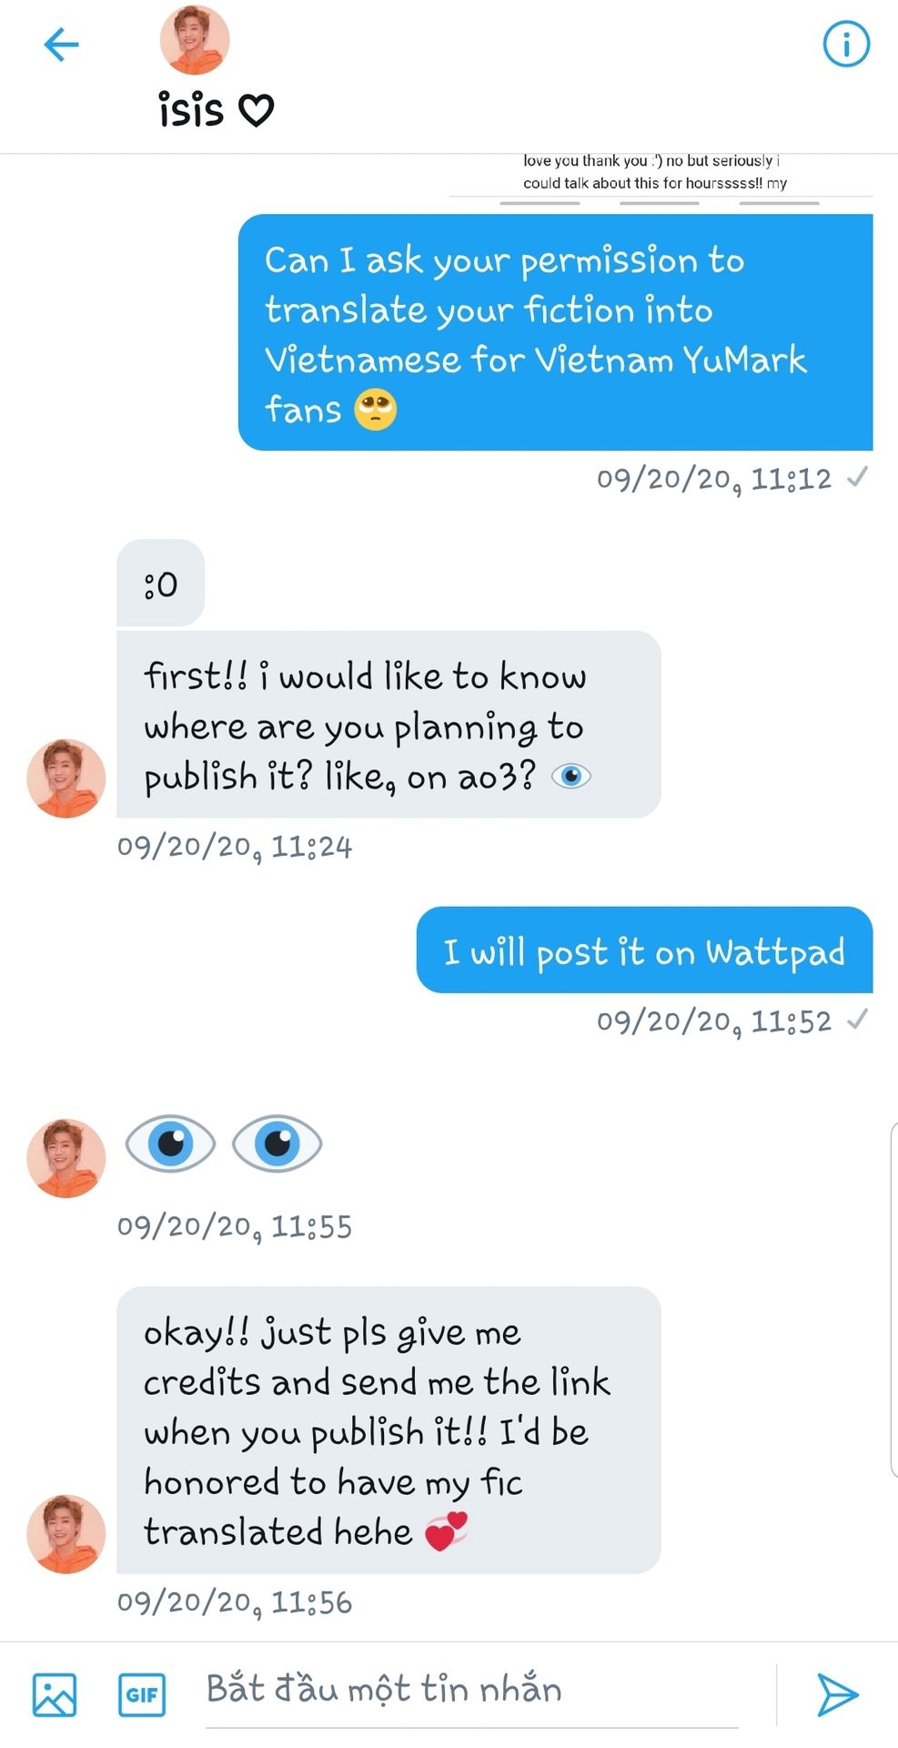Tap the image attachment icon

click(55, 1694)
